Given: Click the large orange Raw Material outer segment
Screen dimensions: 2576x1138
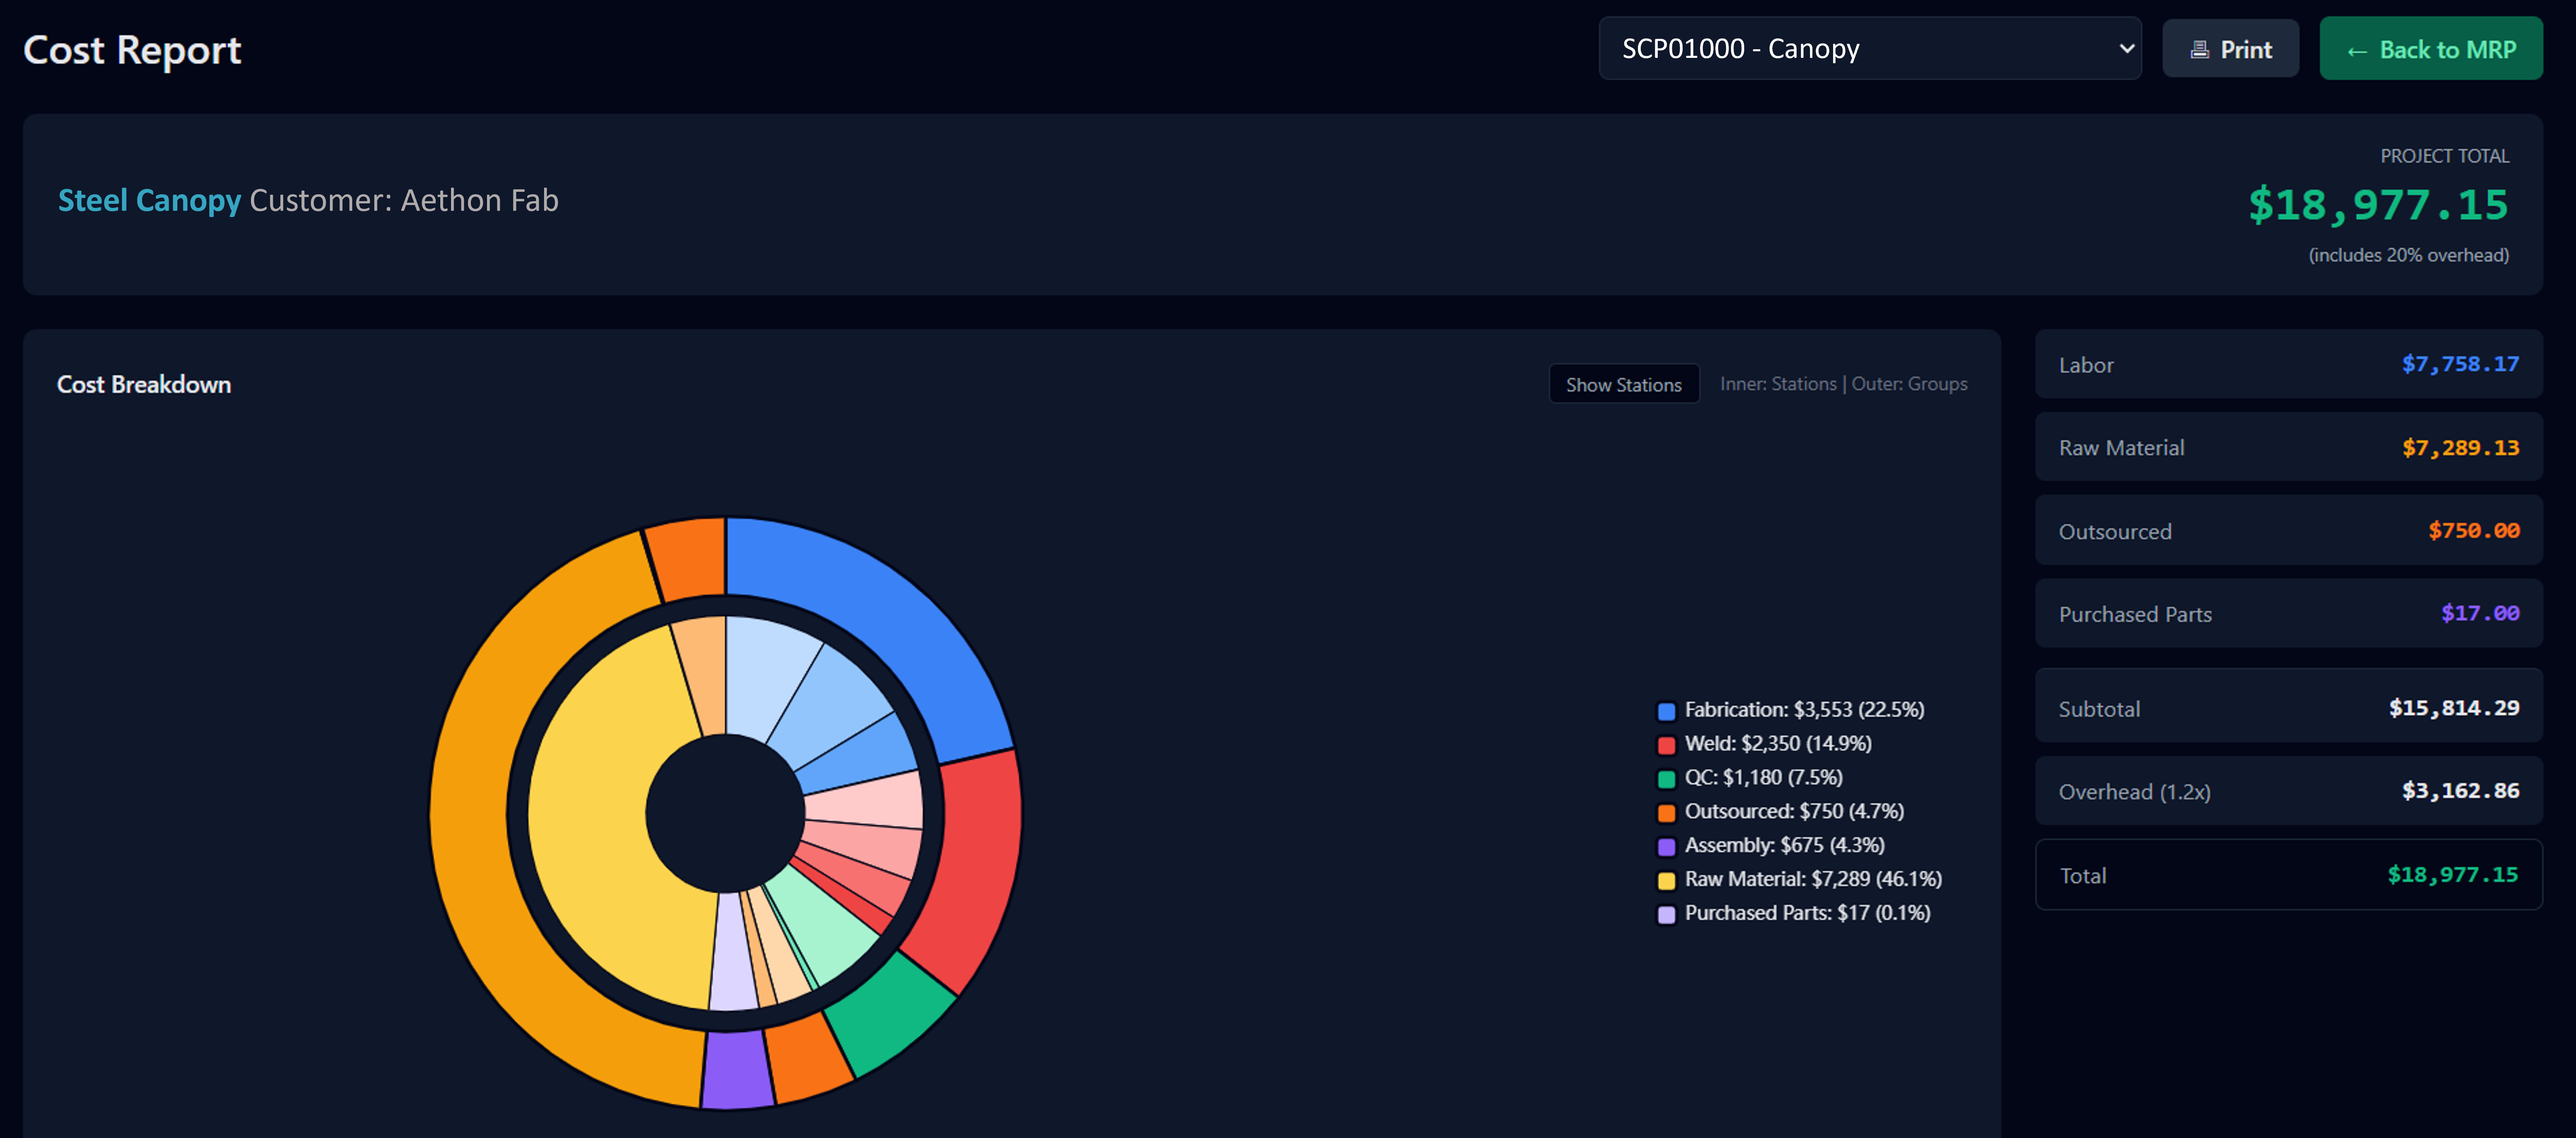Looking at the screenshot, I should click(x=500, y=850).
